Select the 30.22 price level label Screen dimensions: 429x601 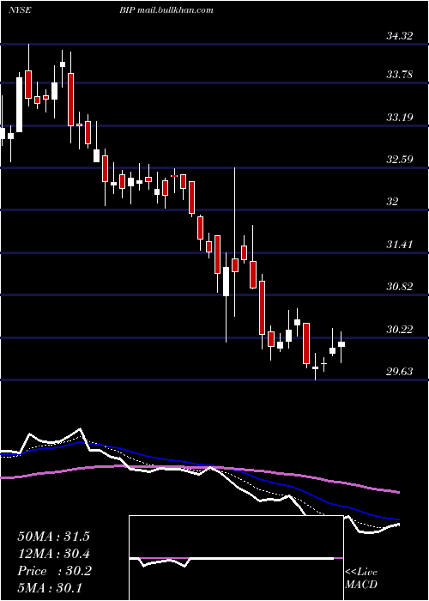click(x=400, y=329)
